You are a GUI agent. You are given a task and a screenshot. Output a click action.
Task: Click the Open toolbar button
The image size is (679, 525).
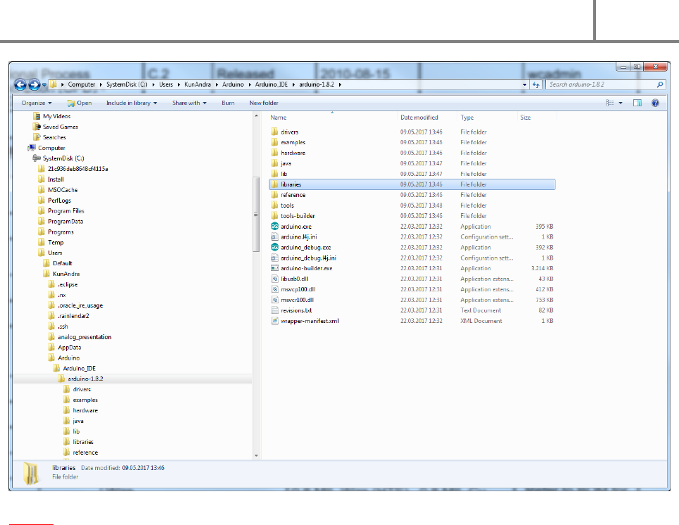80,103
